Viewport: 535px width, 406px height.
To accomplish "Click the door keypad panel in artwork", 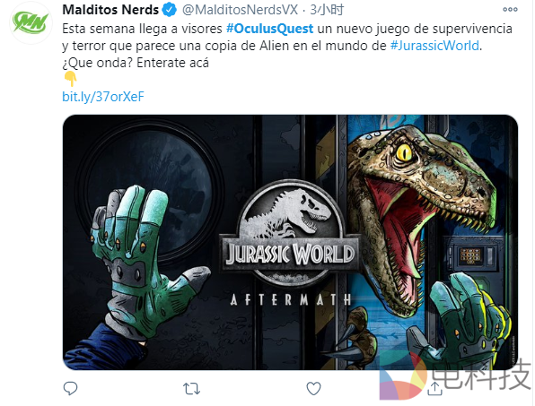I will [471, 255].
